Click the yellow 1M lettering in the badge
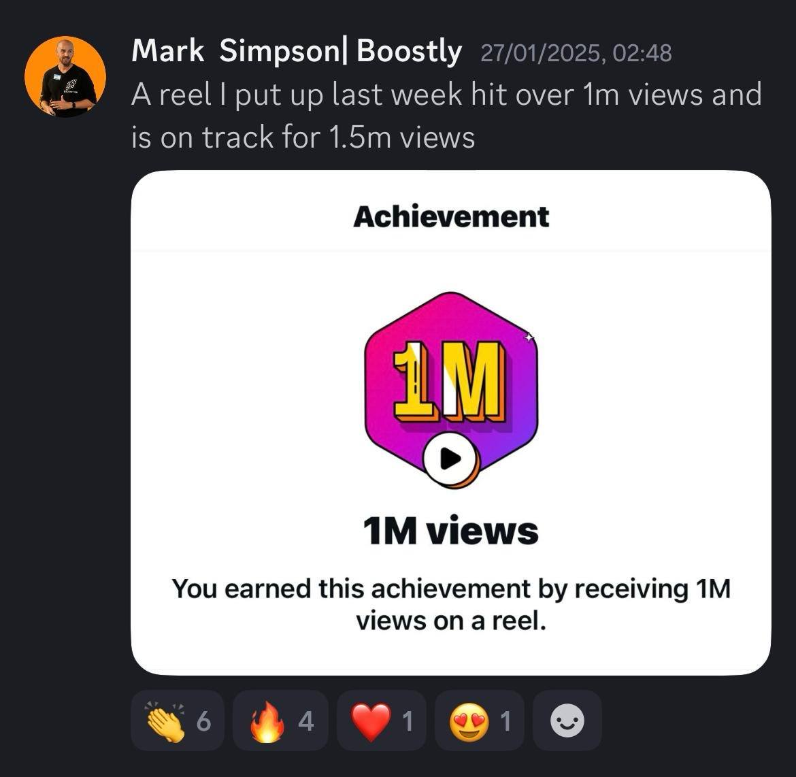The width and height of the screenshot is (796, 777). 449,381
